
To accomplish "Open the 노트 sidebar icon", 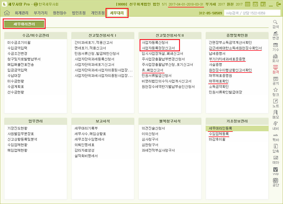I will click(x=276, y=103).
